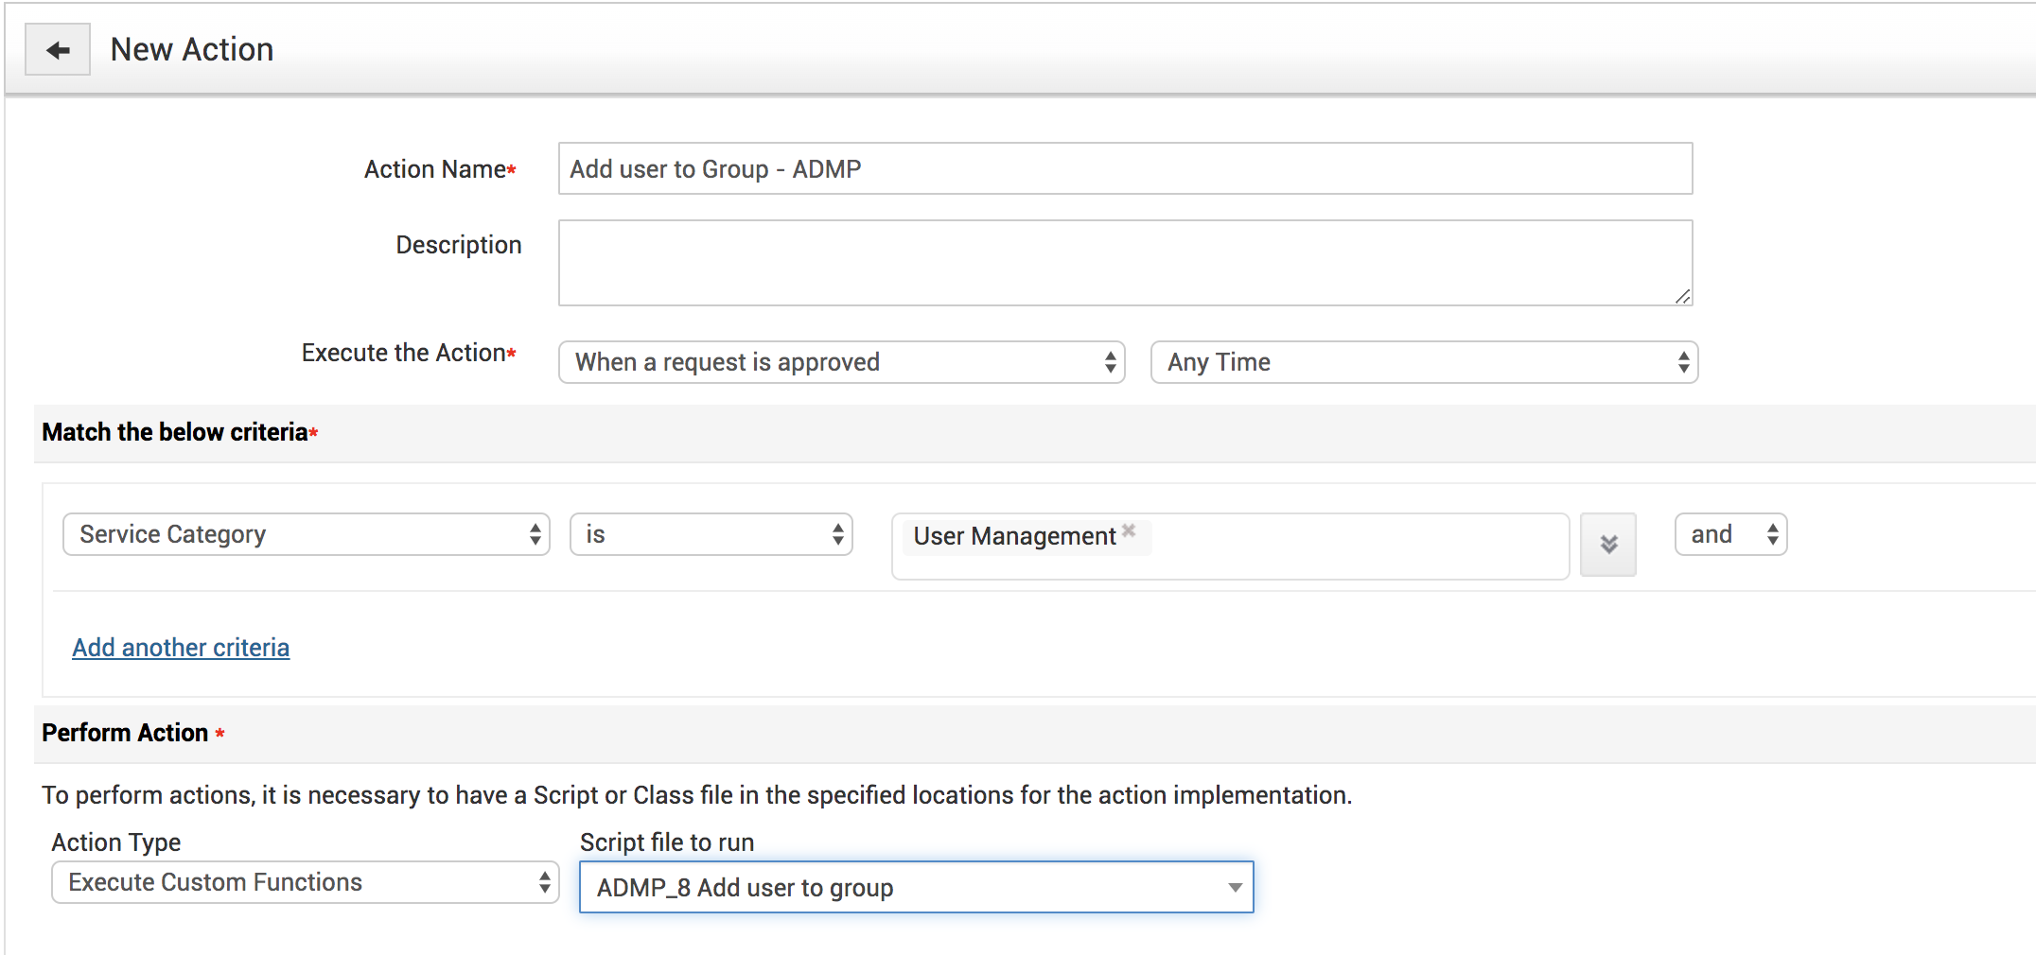
Task: Expand the Service Category criteria dropdown
Action: coord(306,534)
